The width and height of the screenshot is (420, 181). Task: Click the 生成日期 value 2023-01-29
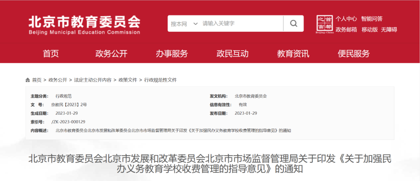tap(67, 114)
